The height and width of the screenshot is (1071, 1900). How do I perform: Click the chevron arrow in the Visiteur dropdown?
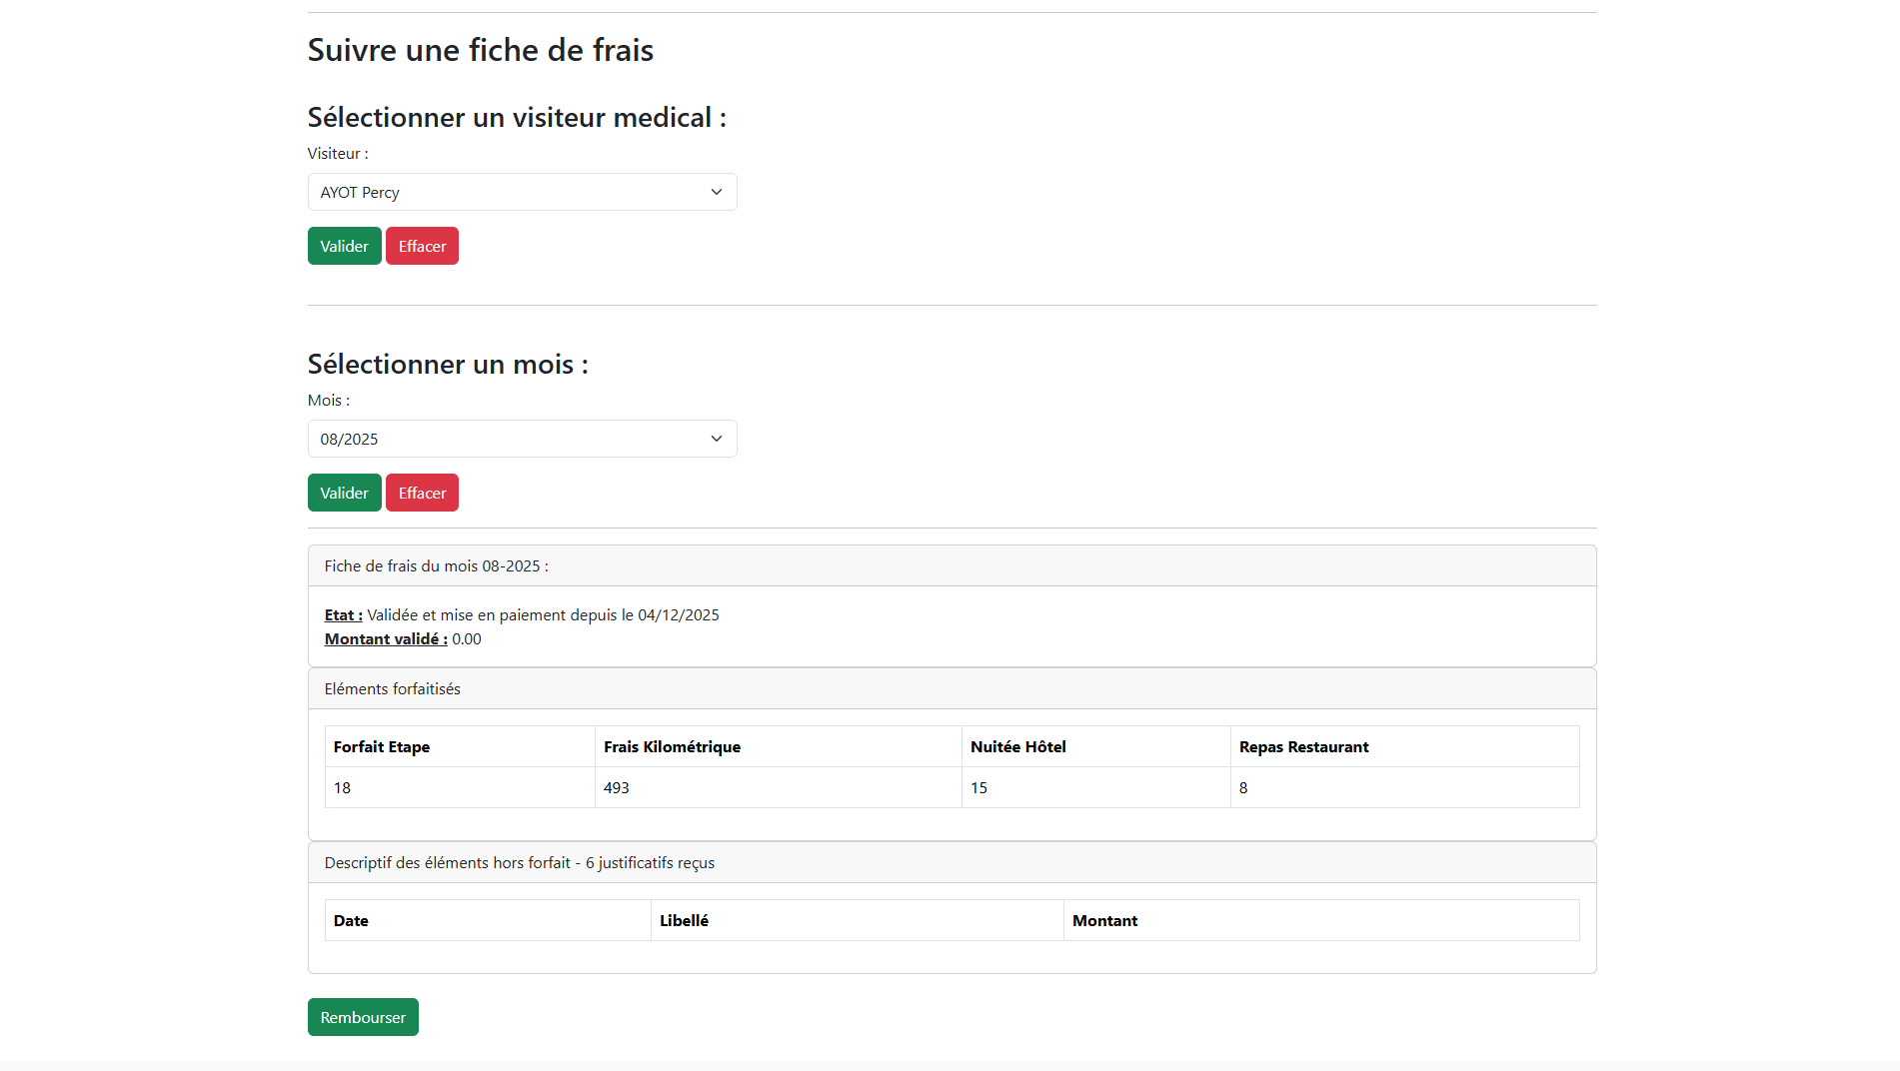[716, 192]
